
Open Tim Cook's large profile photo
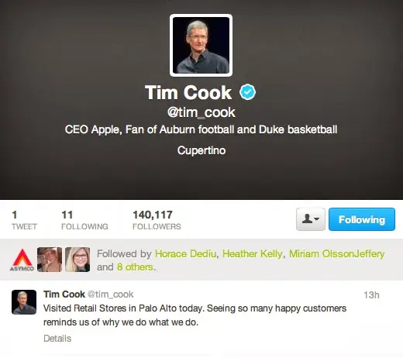[x=201, y=46]
